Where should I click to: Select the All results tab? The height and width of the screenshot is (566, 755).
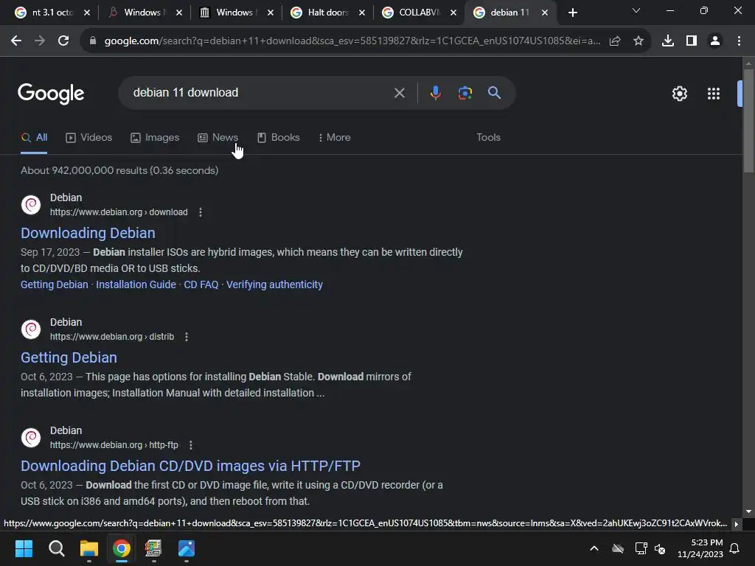[x=34, y=138]
